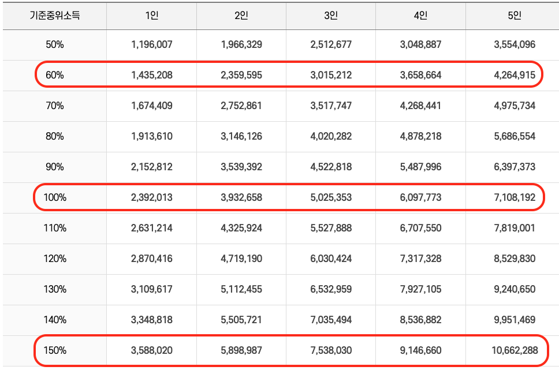Click the value 1,435,208
This screenshot has width=559, height=374.
pos(152,75)
